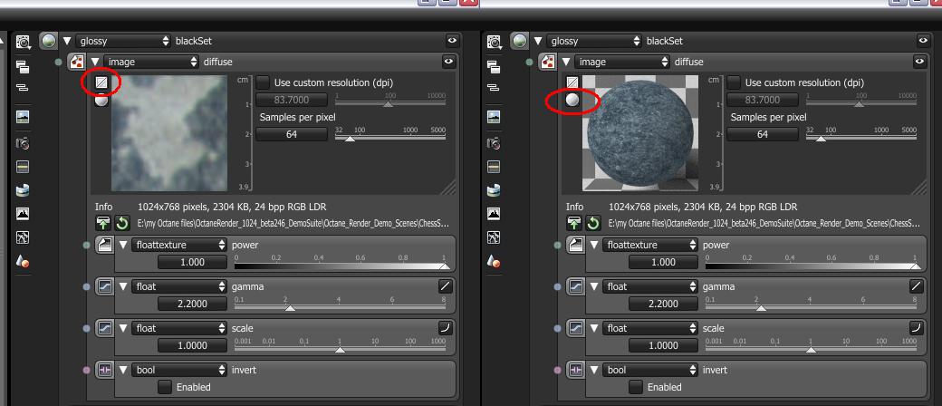Image resolution: width=942 pixels, height=406 pixels.
Task: Click power value 1.000 in left panel
Action: click(192, 262)
